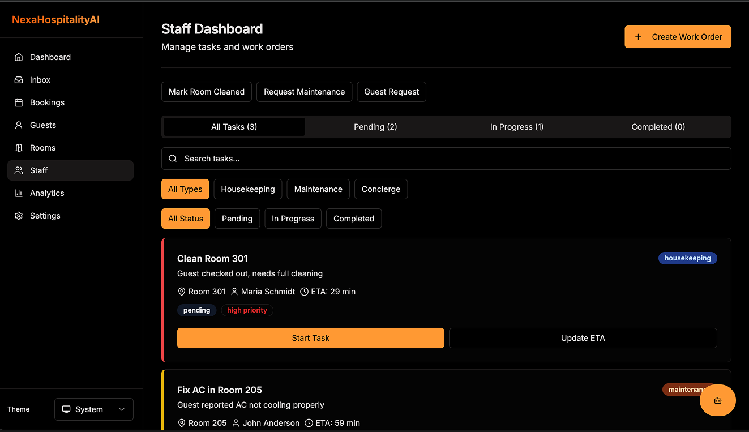Open the Dashboard from the sidebar
Image resolution: width=749 pixels, height=432 pixels.
(x=19, y=57)
